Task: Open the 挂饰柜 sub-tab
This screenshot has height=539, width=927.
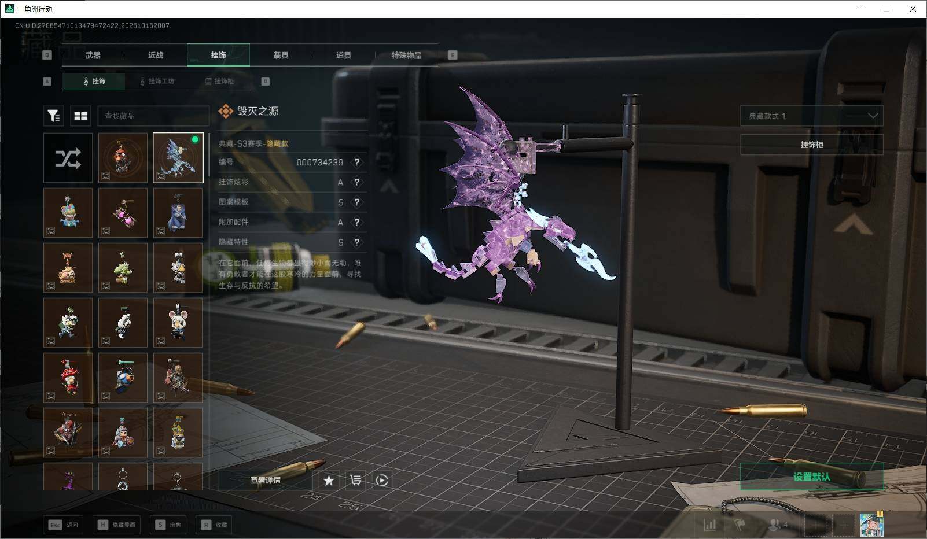Action: point(220,81)
